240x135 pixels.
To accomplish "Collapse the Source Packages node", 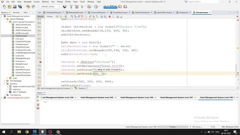I will click(x=4, y=19).
